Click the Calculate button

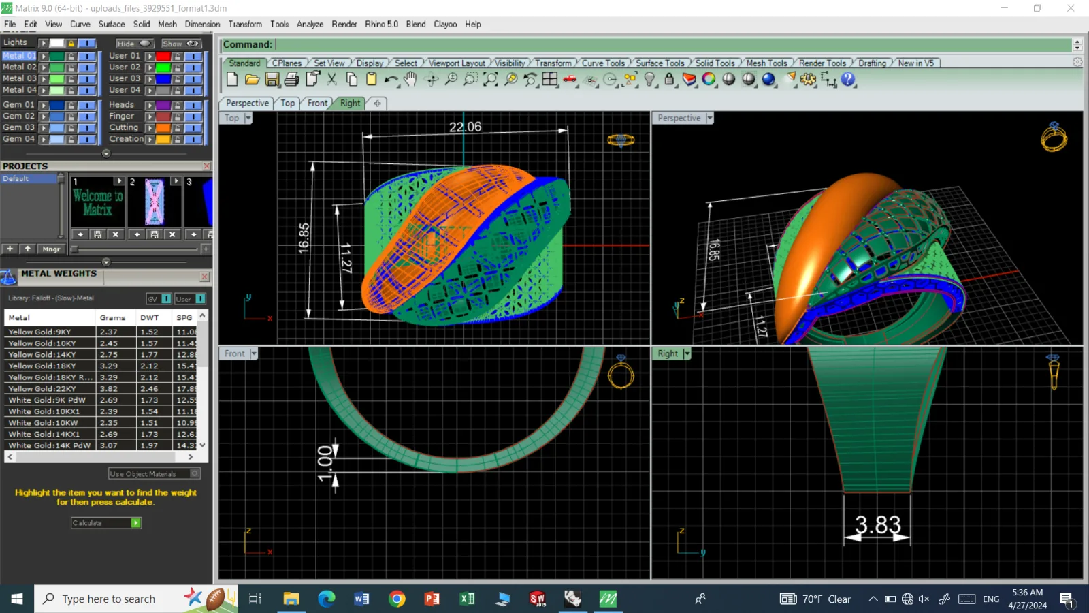106,523
